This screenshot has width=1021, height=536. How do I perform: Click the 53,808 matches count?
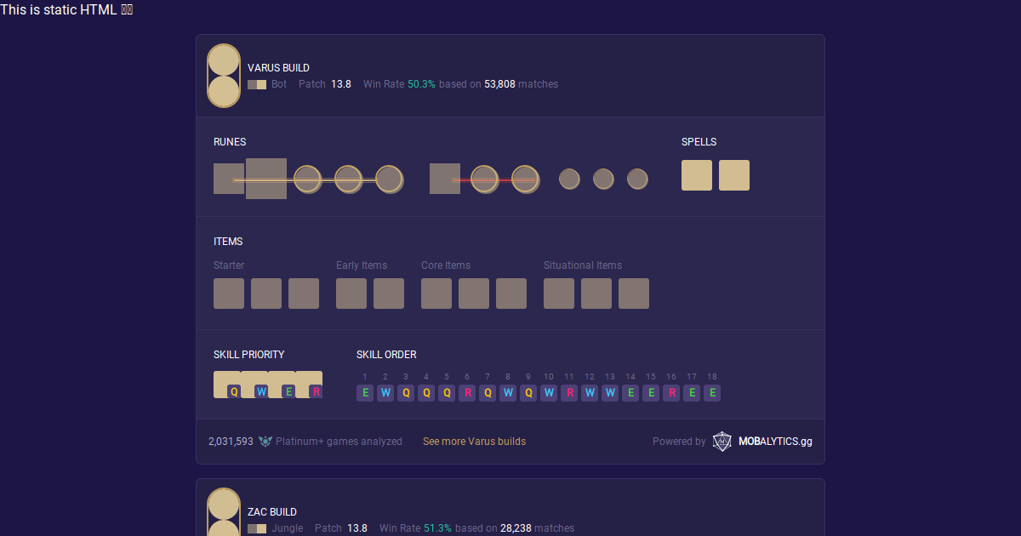(x=499, y=84)
